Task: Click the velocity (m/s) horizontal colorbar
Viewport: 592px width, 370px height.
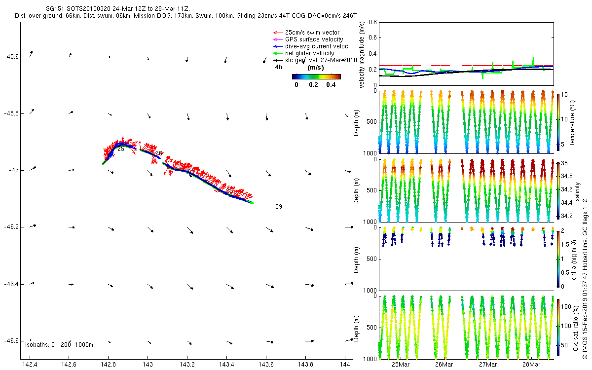Action: coord(316,76)
